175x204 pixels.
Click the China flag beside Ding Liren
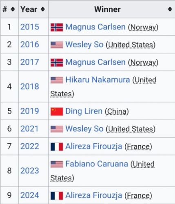[x=57, y=111]
